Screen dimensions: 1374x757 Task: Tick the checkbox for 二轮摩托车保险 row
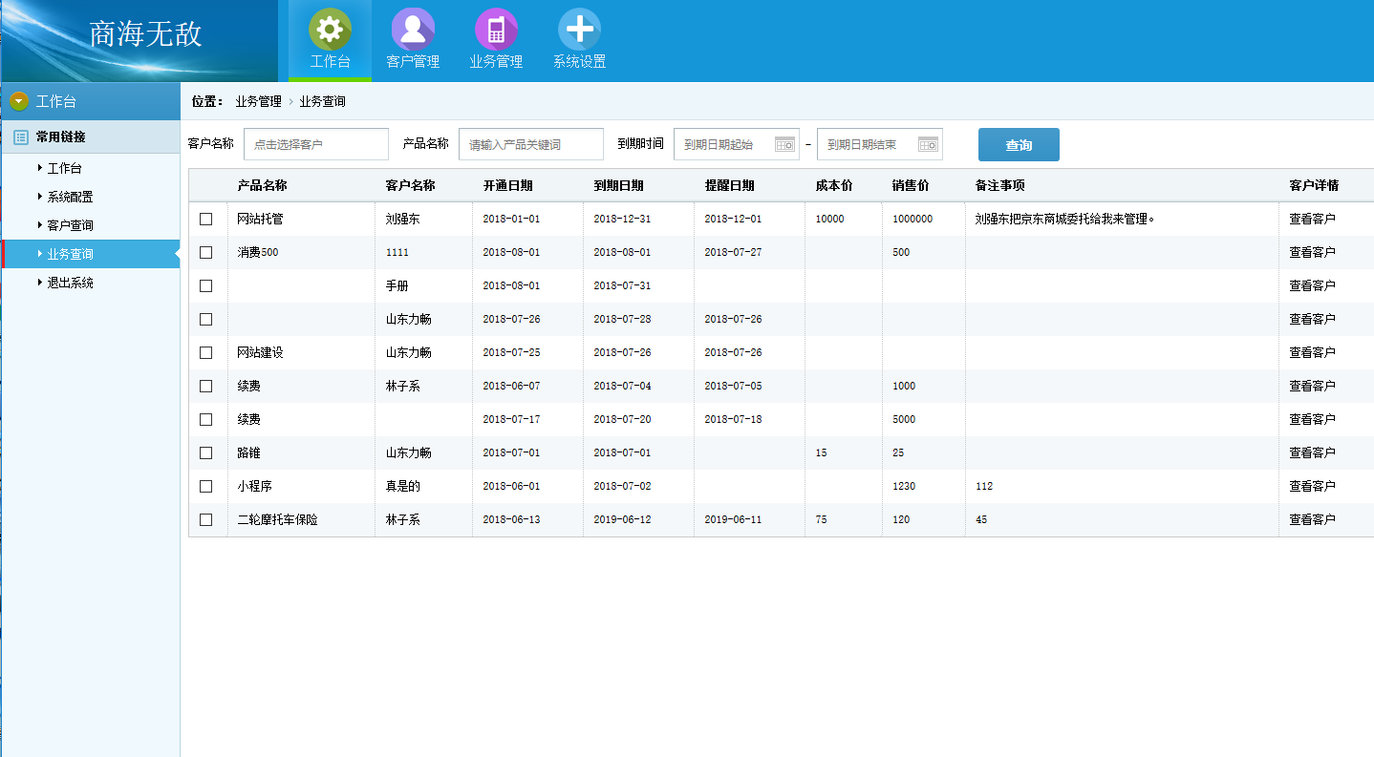[205, 520]
